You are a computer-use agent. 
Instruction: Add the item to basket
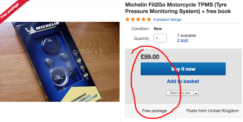pos(183,81)
